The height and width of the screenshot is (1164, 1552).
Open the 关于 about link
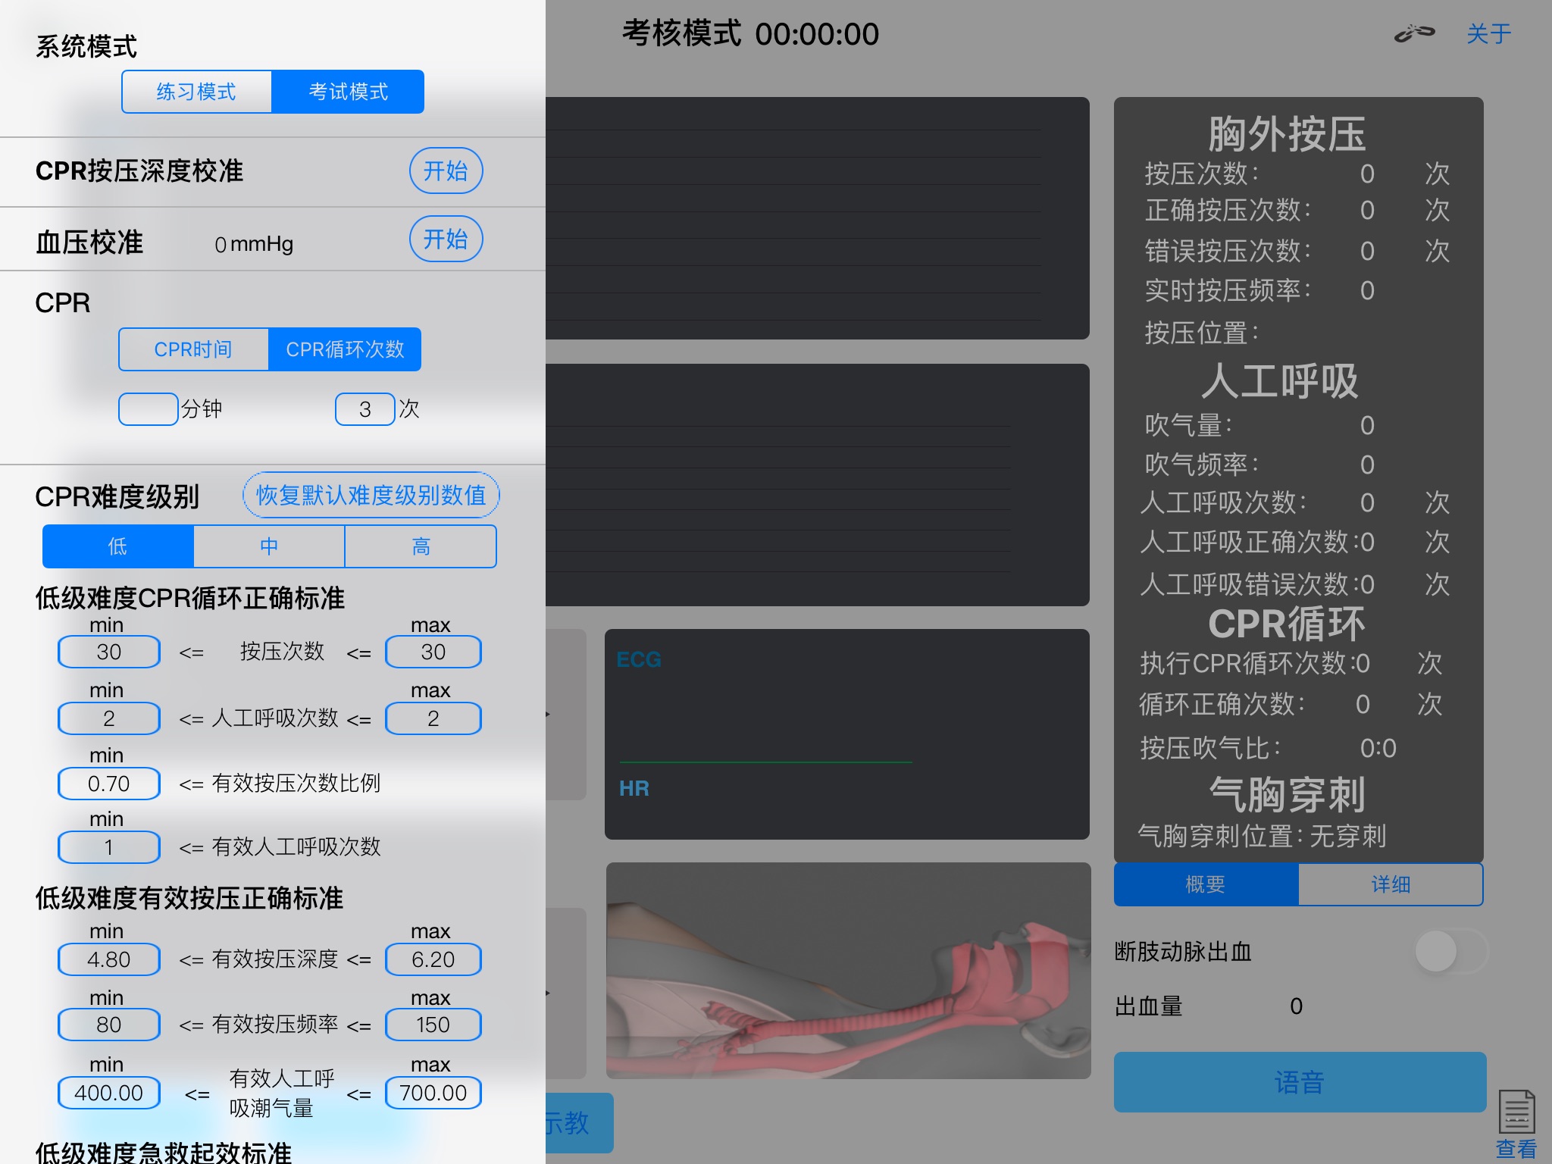click(1488, 34)
